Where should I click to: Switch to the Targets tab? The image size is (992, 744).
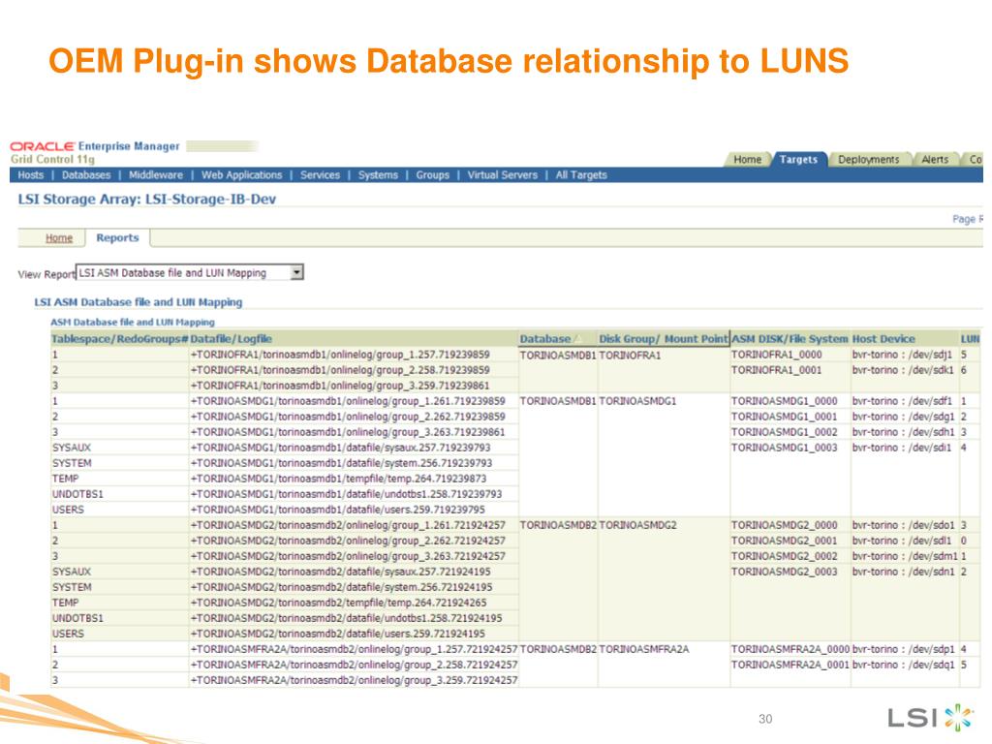tap(798, 160)
